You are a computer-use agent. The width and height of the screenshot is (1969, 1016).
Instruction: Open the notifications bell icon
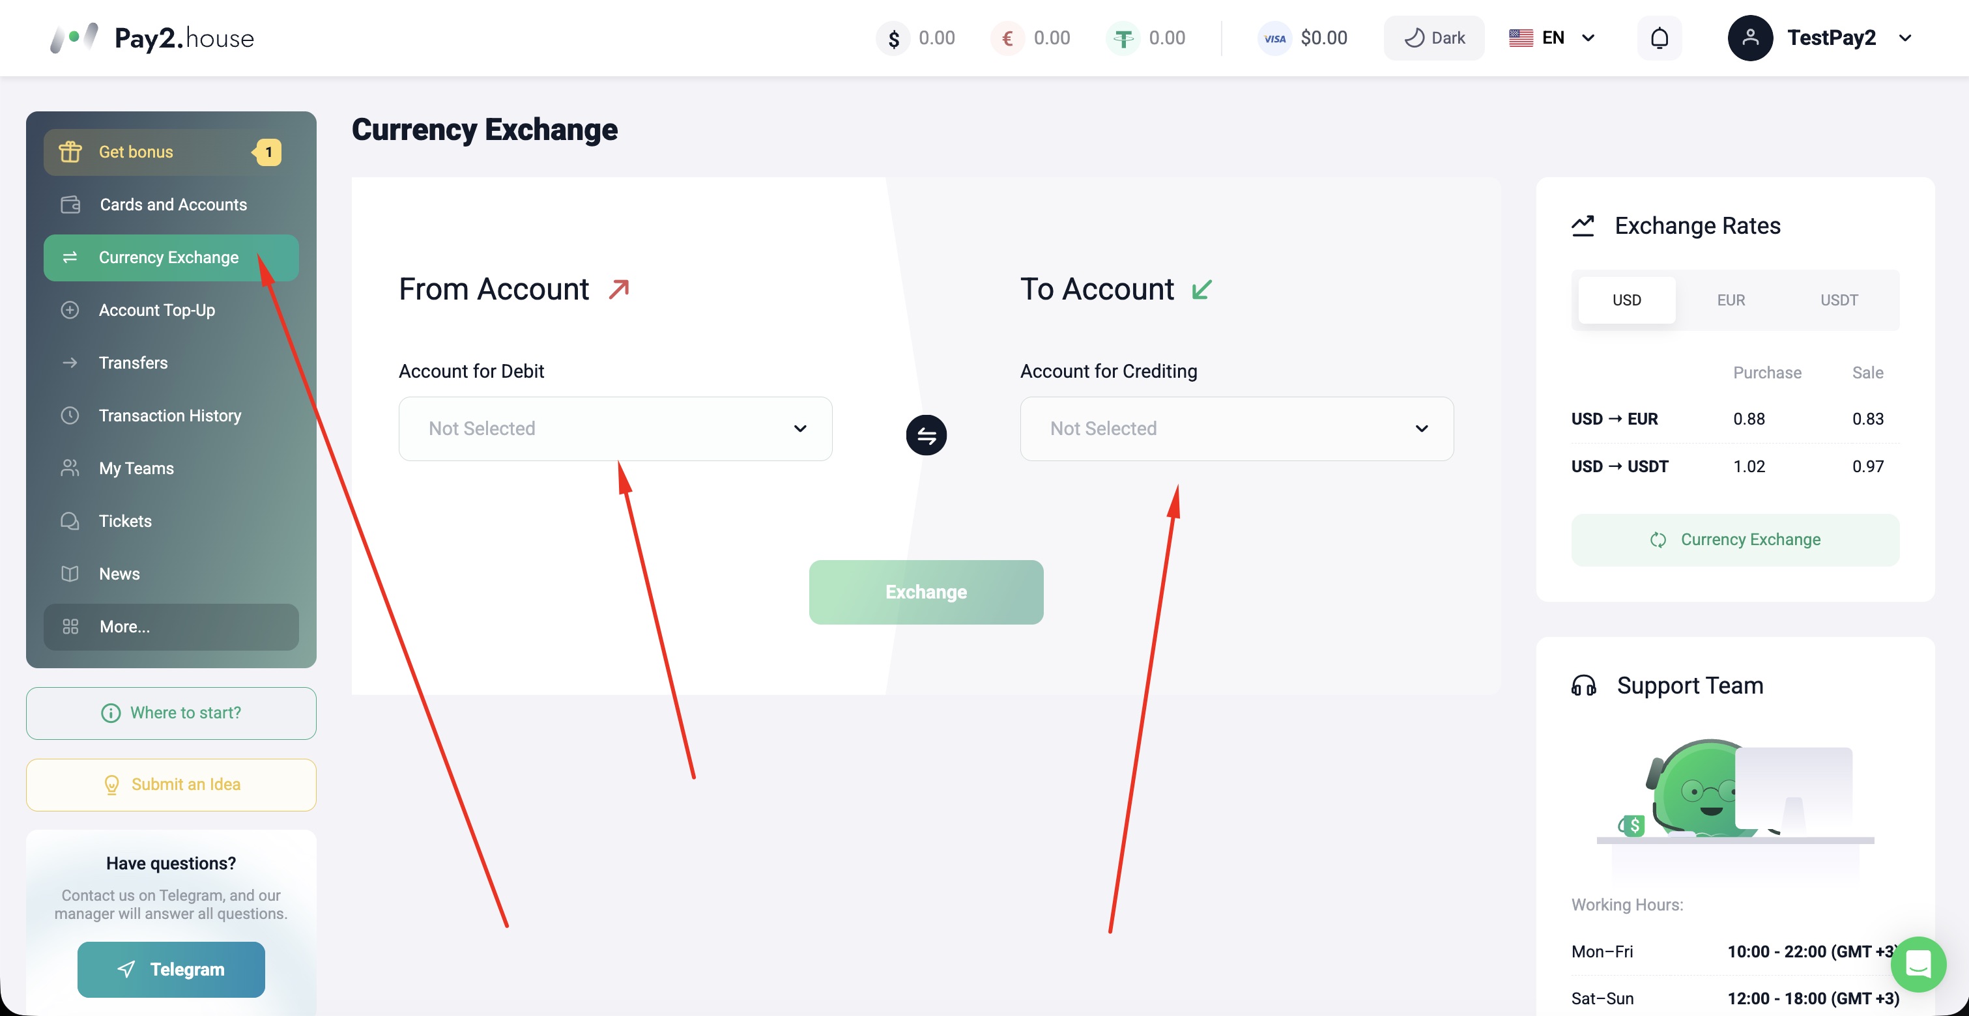1659,38
